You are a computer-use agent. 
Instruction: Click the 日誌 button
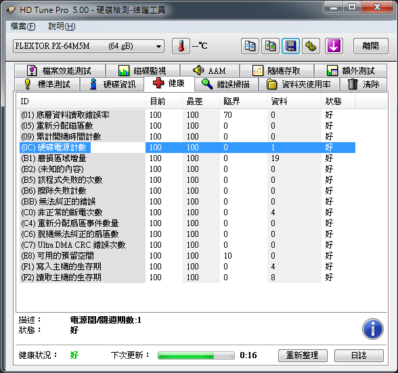click(x=359, y=355)
